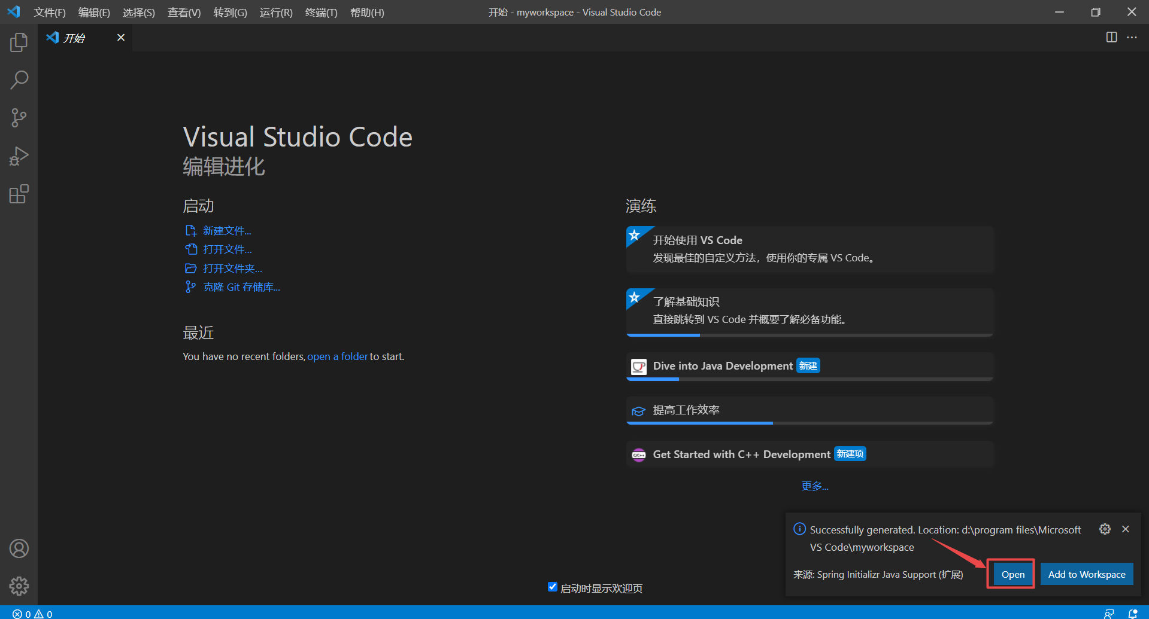Viewport: 1149px width, 619px height.
Task: Click the progress bar under 提高工作效率
Action: coord(810,423)
